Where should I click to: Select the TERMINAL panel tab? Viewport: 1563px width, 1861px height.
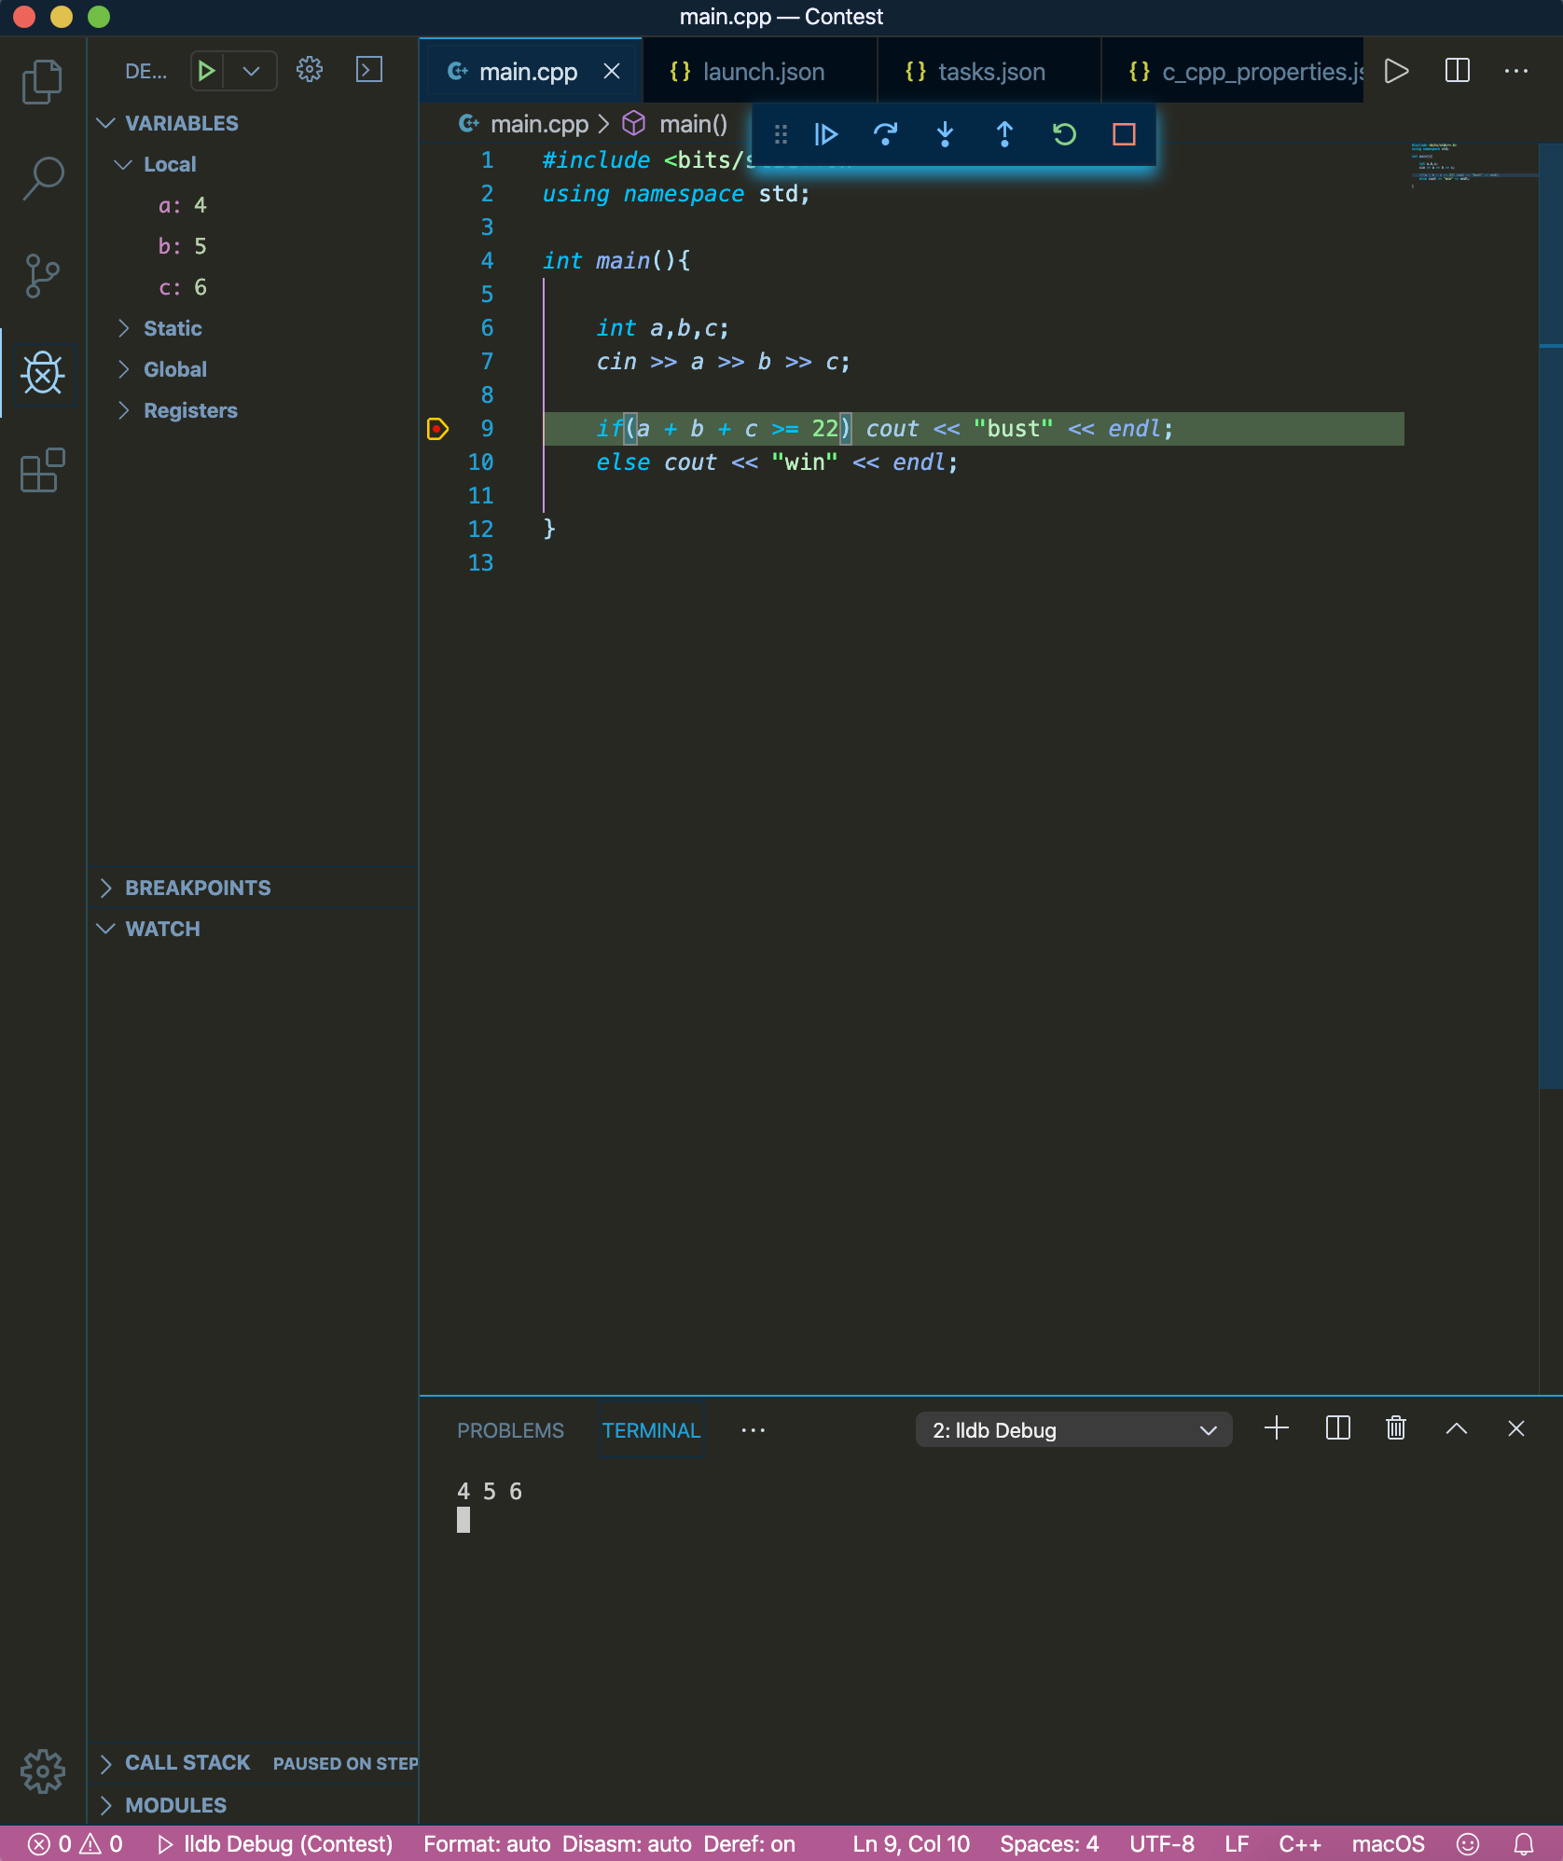(x=651, y=1430)
